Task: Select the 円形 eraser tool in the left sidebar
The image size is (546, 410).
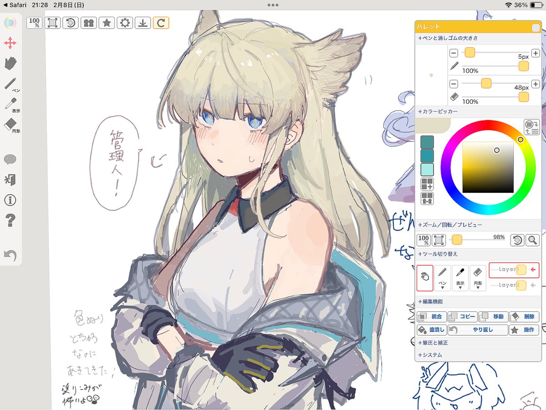Action: [11, 124]
